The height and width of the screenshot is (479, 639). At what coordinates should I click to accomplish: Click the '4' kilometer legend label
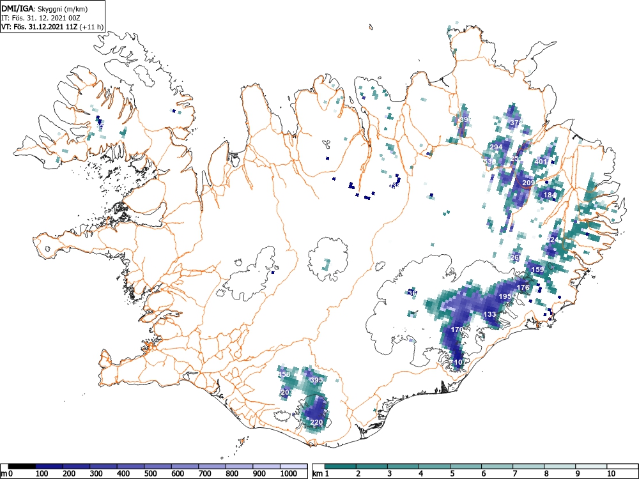420,474
